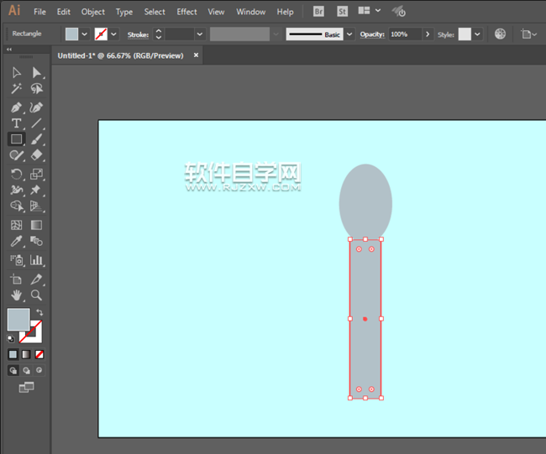The image size is (546, 454).
Task: Expand the stroke weight dropdown
Action: 199,34
